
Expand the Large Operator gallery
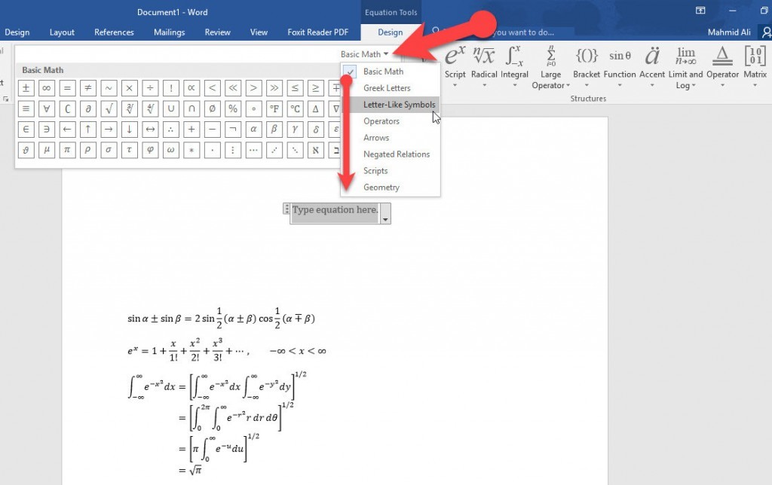click(550, 67)
